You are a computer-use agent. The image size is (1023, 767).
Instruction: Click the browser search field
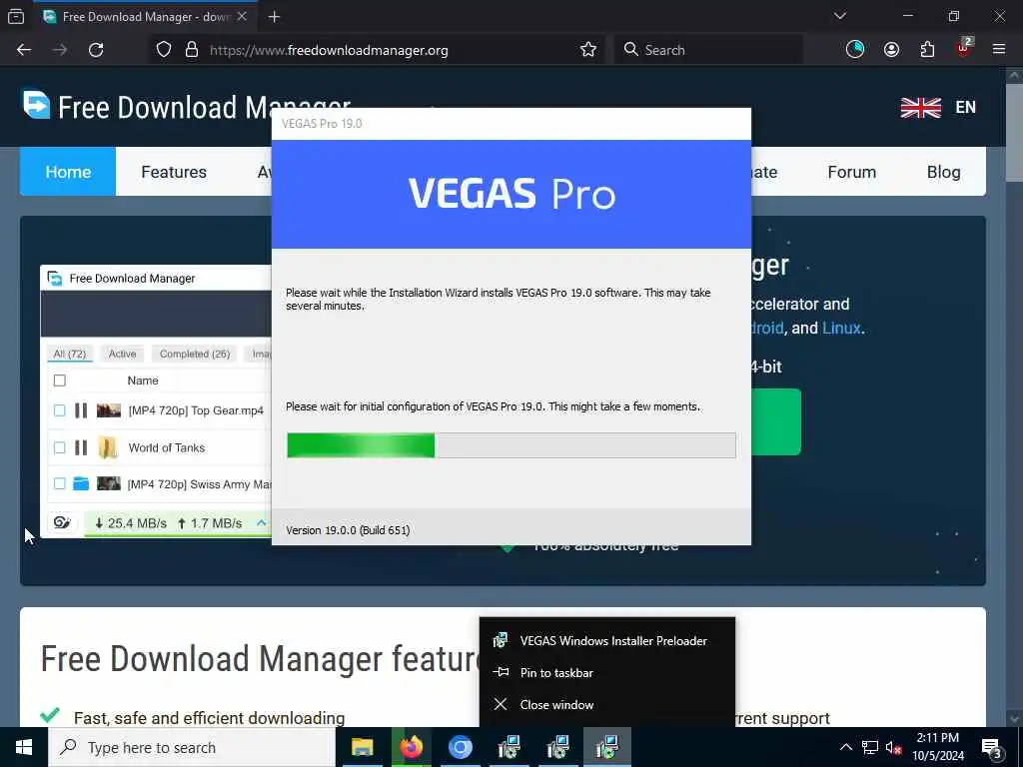coord(708,50)
